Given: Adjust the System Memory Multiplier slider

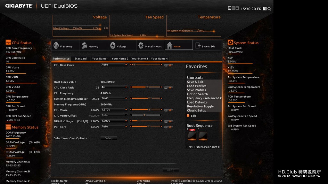Looking at the screenshot, I should pos(146,98).
